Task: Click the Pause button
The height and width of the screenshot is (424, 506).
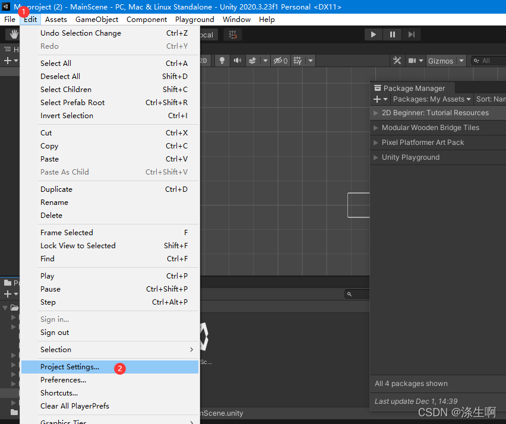Action: coord(392,34)
